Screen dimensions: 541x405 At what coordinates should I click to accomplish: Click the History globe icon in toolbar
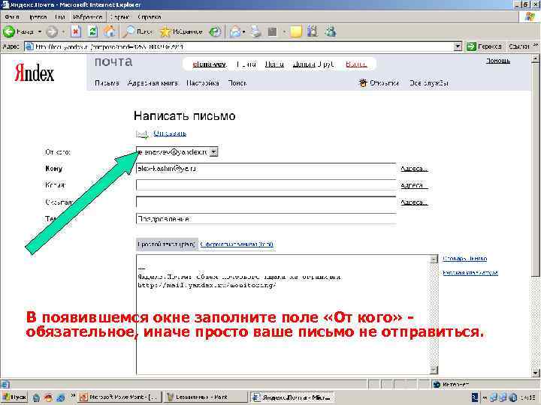(216, 32)
